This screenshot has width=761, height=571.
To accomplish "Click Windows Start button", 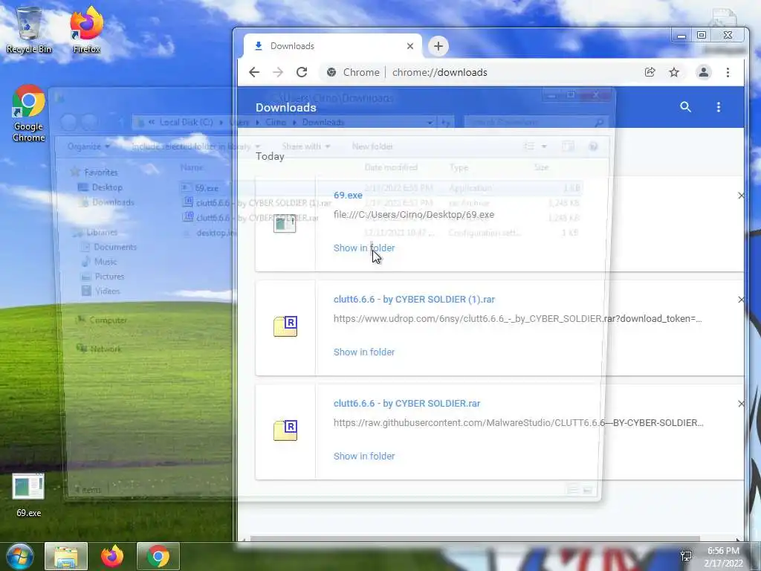I will (x=20, y=556).
